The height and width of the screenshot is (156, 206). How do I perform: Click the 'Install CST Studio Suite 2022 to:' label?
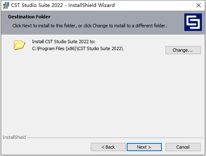click(64, 42)
